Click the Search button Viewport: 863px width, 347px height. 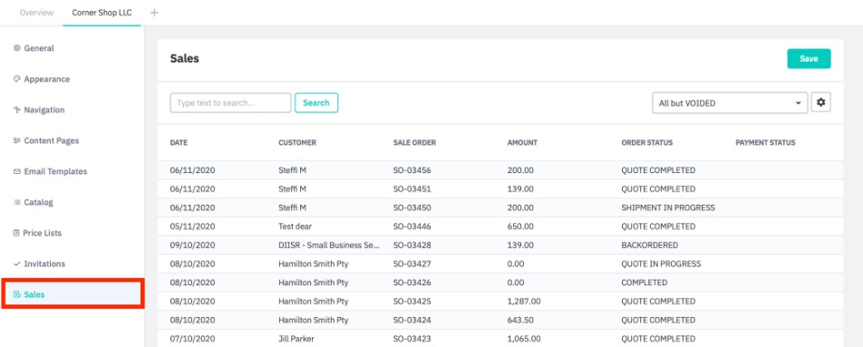click(x=315, y=103)
